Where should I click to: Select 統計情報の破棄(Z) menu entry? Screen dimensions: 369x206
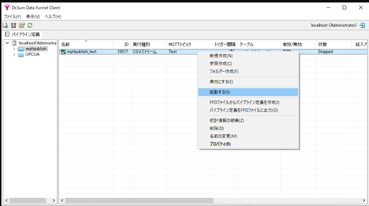click(248, 121)
